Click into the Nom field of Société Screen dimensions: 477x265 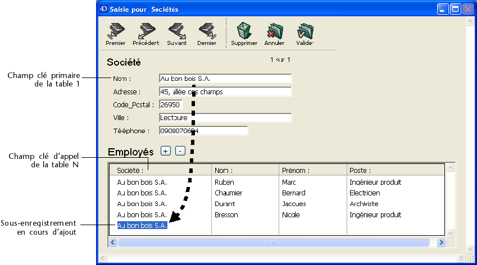pos(225,79)
